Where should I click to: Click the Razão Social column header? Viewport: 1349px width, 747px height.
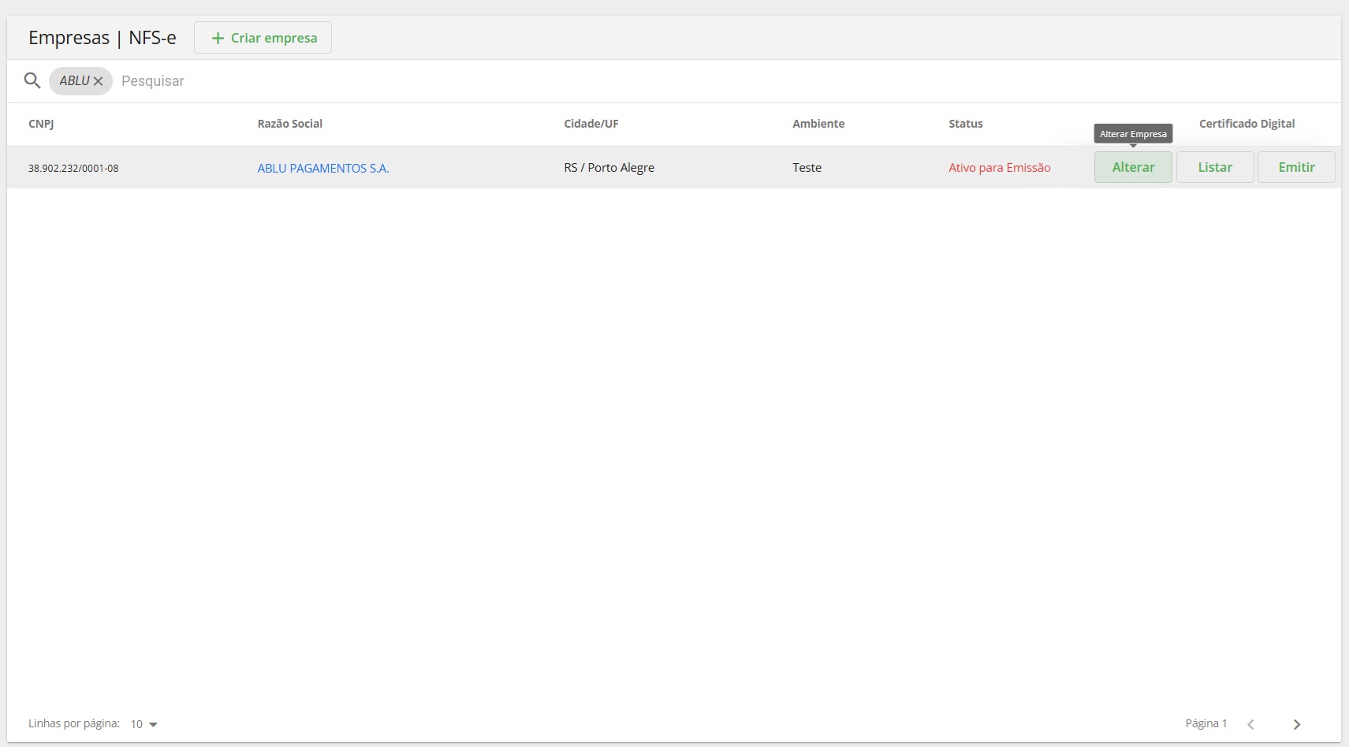(x=290, y=124)
